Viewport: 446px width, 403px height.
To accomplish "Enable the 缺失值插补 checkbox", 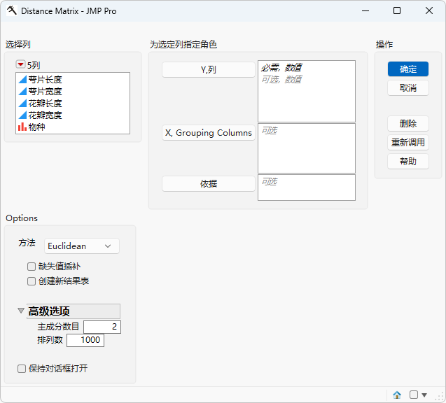I will (x=32, y=267).
